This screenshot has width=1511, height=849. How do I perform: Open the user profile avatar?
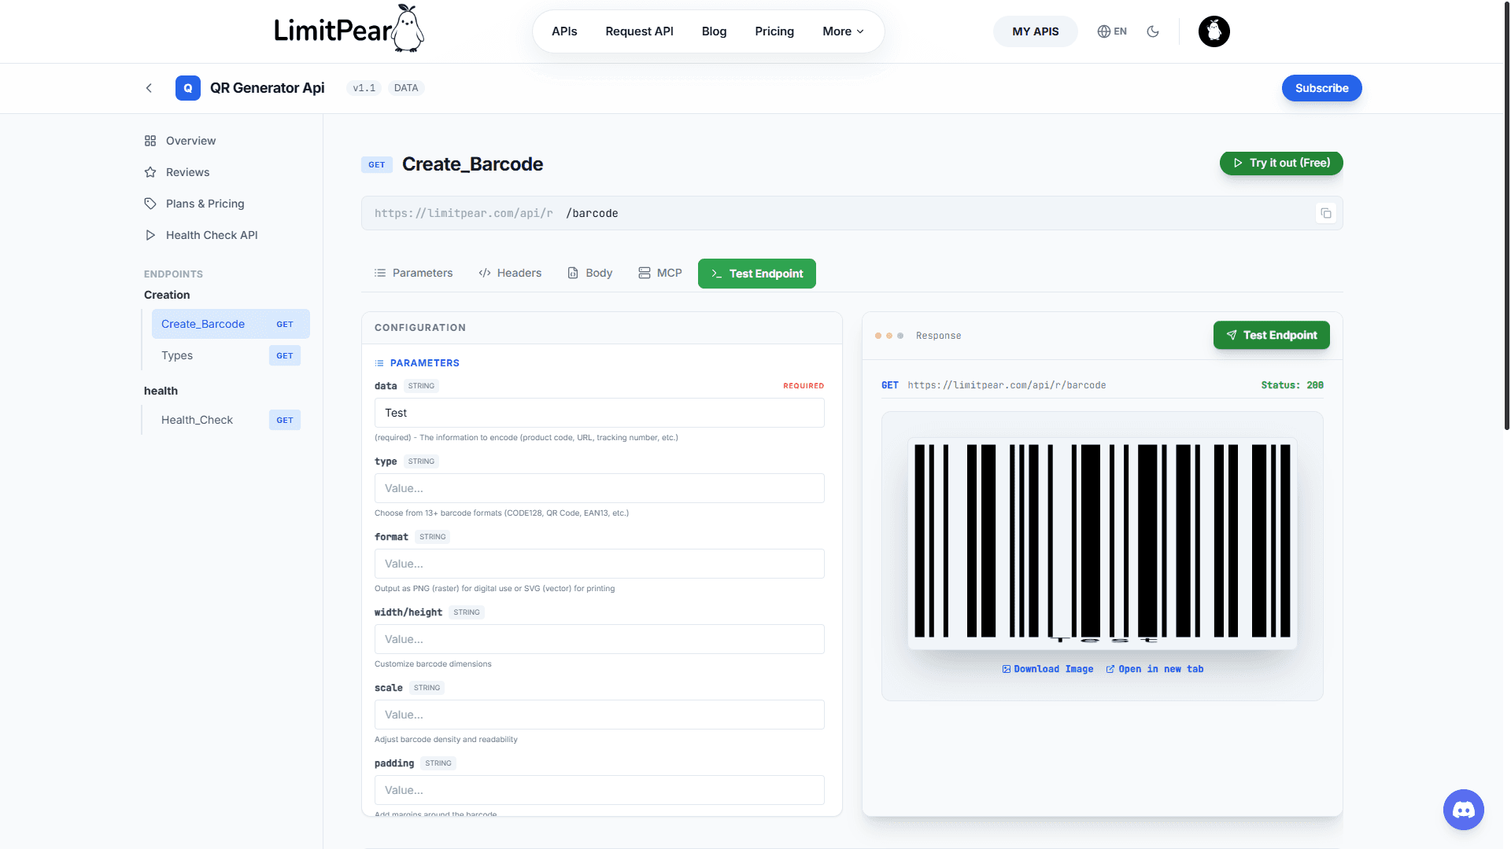tap(1214, 31)
